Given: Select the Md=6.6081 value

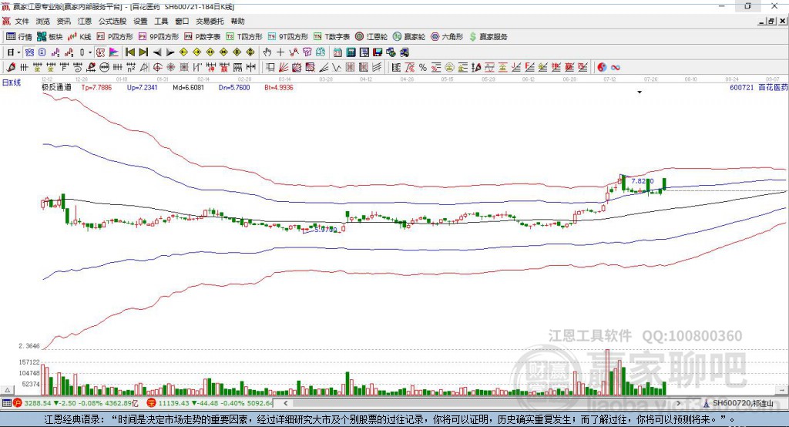Looking at the screenshot, I should 188,88.
